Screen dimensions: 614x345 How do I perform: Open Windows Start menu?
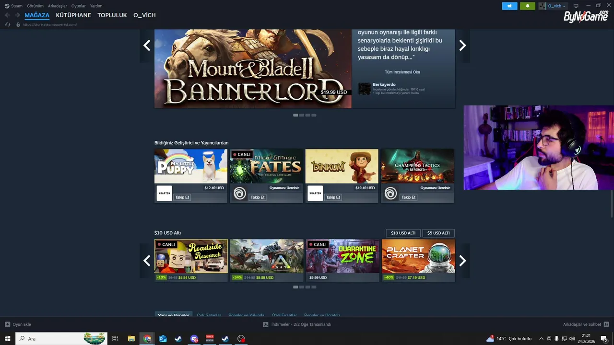click(8, 339)
